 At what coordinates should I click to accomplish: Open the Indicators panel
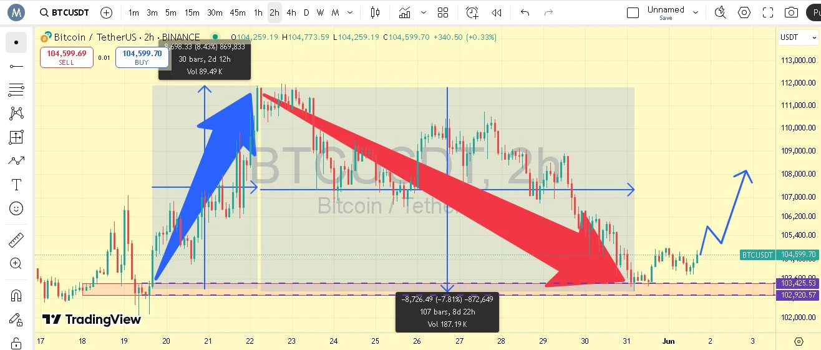pos(405,12)
